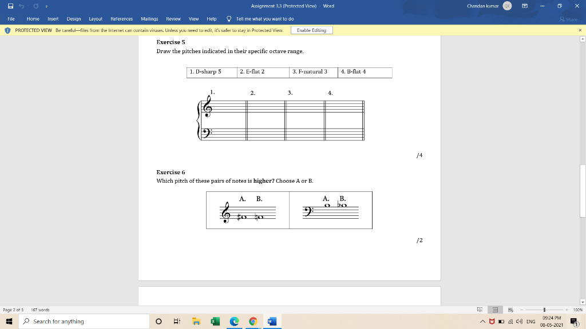
Task: Switch to Print Layout view icon
Action: pos(495,310)
